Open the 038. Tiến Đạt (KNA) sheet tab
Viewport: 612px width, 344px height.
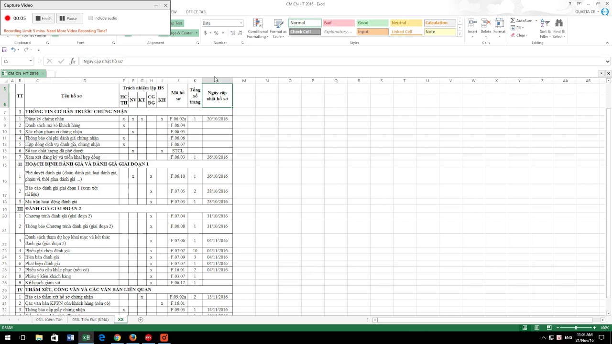click(90, 320)
